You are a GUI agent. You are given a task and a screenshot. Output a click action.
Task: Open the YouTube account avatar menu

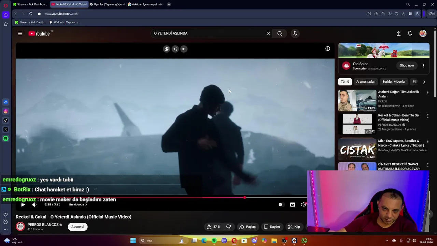click(x=423, y=33)
